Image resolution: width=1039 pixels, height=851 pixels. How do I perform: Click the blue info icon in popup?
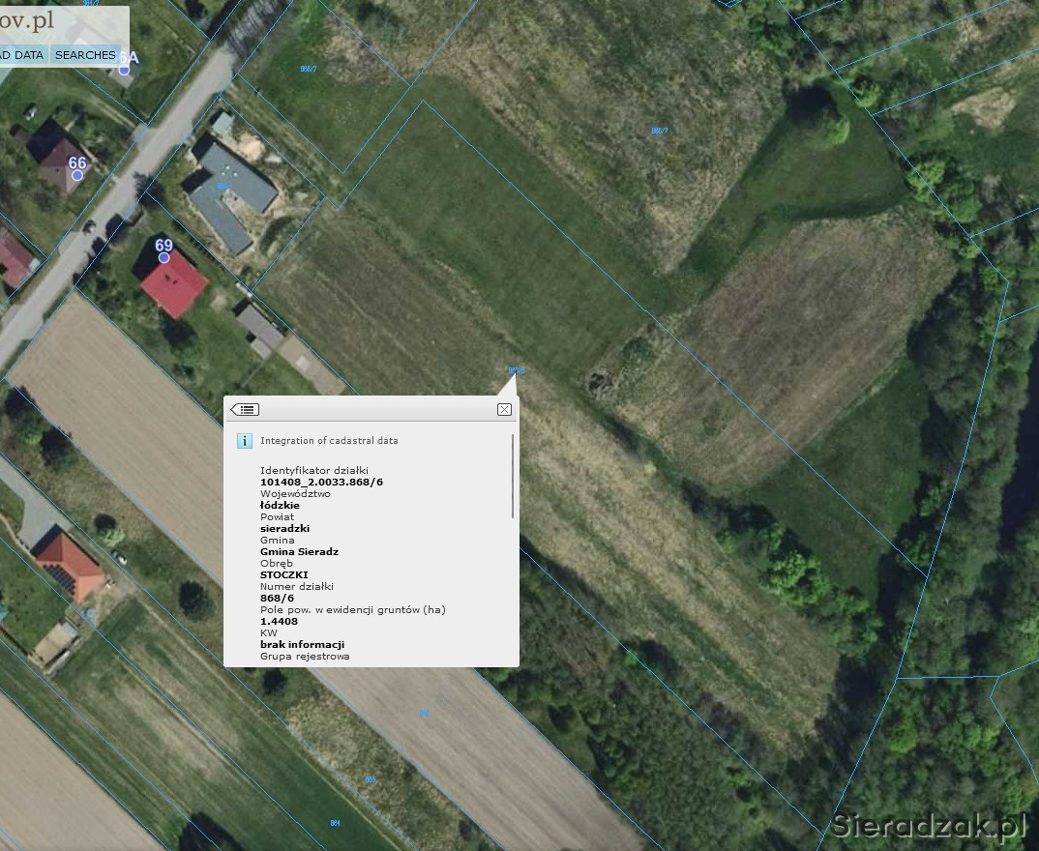point(245,441)
